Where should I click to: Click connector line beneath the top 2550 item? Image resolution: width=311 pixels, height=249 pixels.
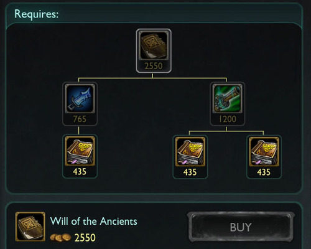152,78
